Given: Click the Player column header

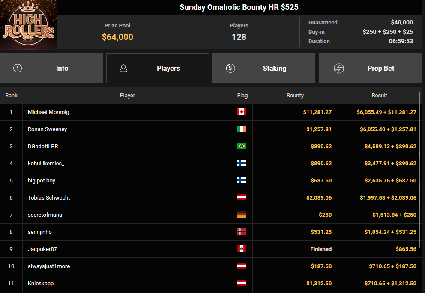Looking at the screenshot, I should (x=127, y=95).
